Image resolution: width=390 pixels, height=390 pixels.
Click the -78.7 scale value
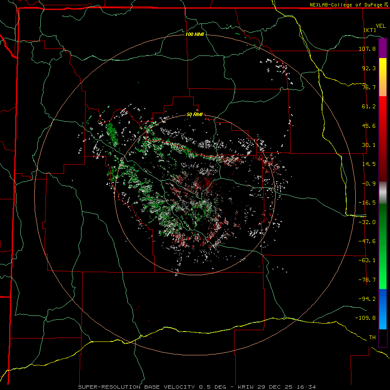(367, 280)
